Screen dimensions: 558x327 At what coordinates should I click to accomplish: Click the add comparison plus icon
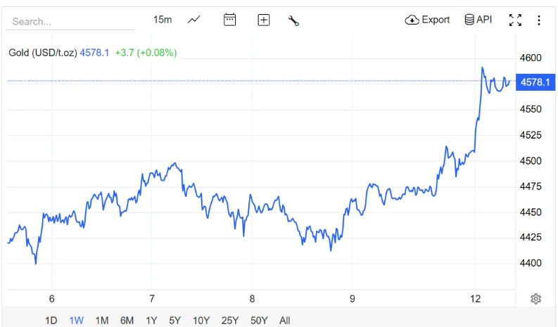pyautogui.click(x=263, y=20)
